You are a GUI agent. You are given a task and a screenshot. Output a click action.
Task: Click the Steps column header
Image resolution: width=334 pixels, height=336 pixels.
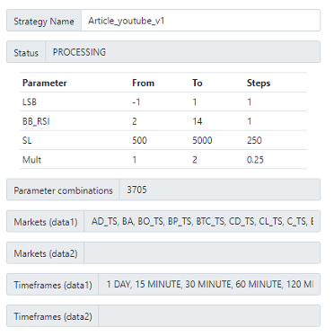click(259, 83)
